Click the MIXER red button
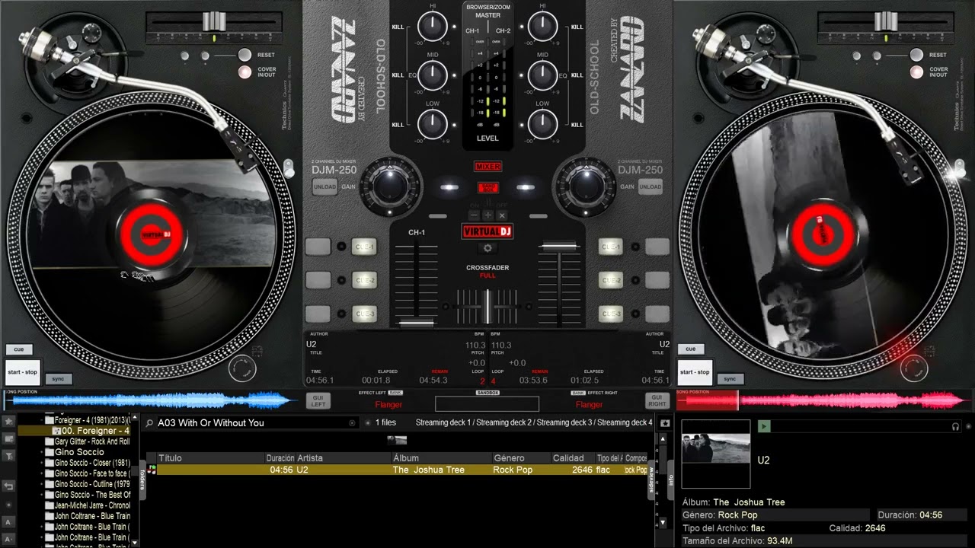 click(x=487, y=166)
